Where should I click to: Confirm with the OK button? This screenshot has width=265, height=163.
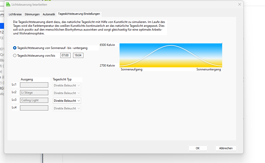click(198, 148)
